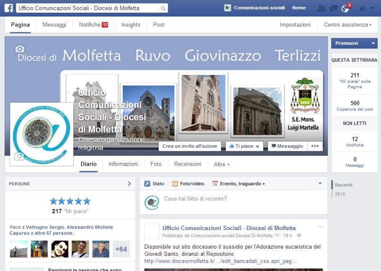Click camera icon on profile picture

[20, 156]
